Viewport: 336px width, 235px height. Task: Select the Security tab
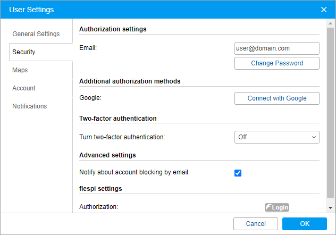24,52
